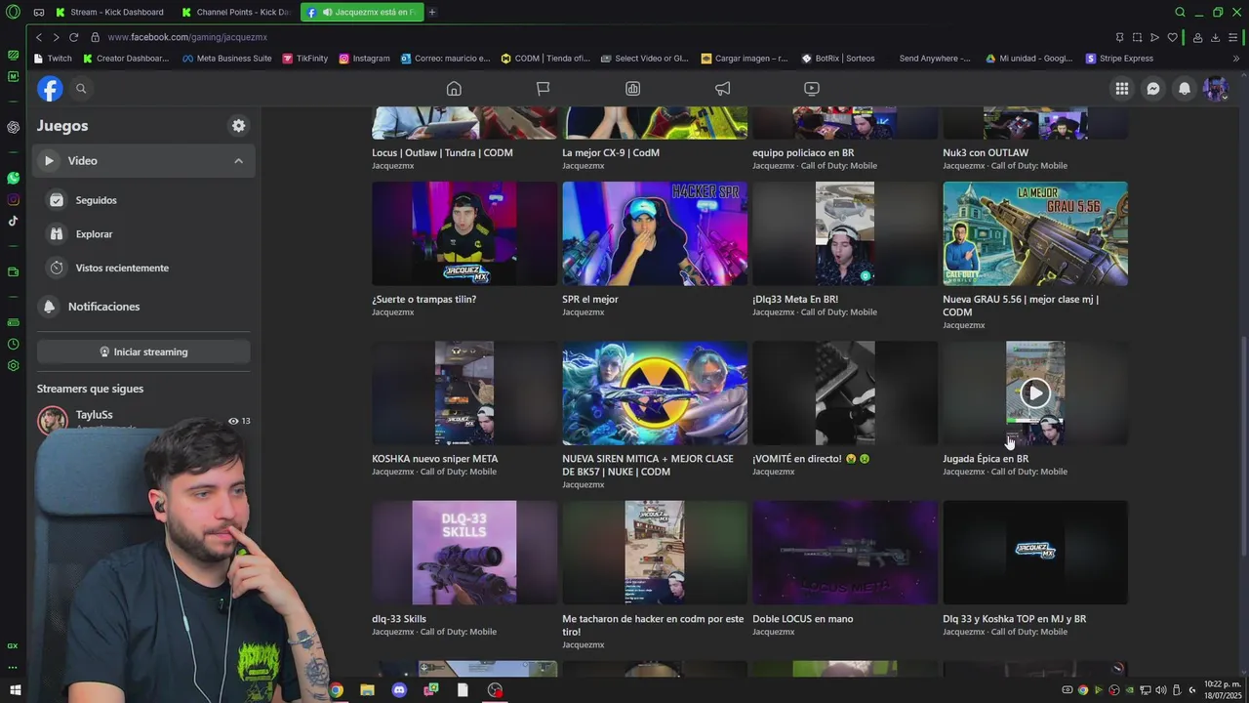1249x703 pixels.
Task: Click the snapshot capture icon in address bar
Action: pos(1137,37)
